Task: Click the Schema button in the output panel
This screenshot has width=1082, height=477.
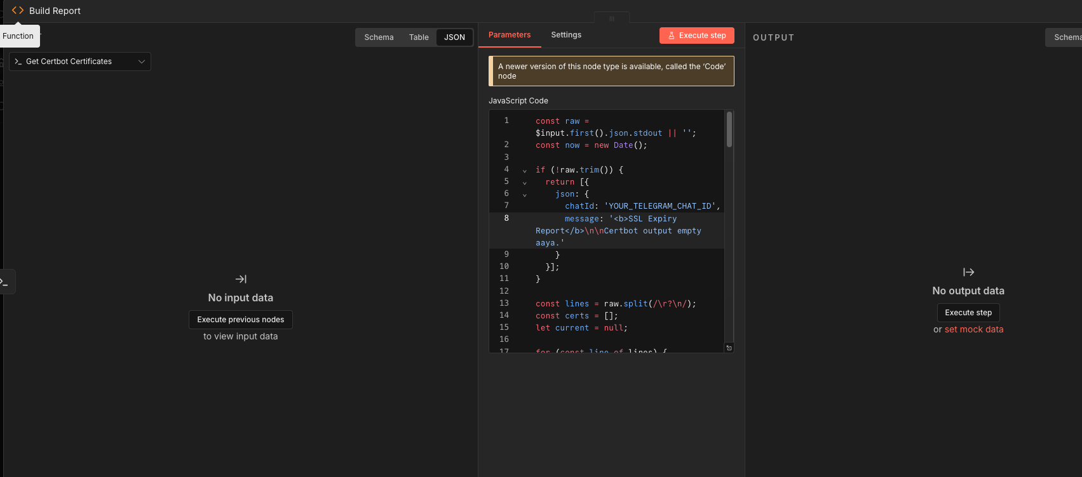Action: 1067,37
